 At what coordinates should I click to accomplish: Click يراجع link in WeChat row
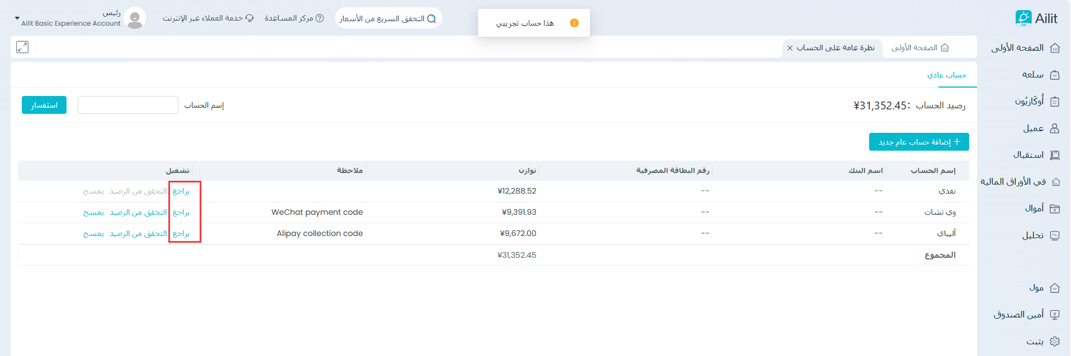181,213
